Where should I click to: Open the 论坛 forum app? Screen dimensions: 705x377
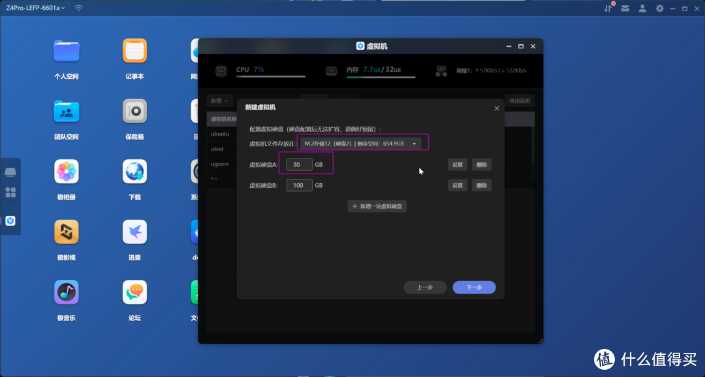134,293
